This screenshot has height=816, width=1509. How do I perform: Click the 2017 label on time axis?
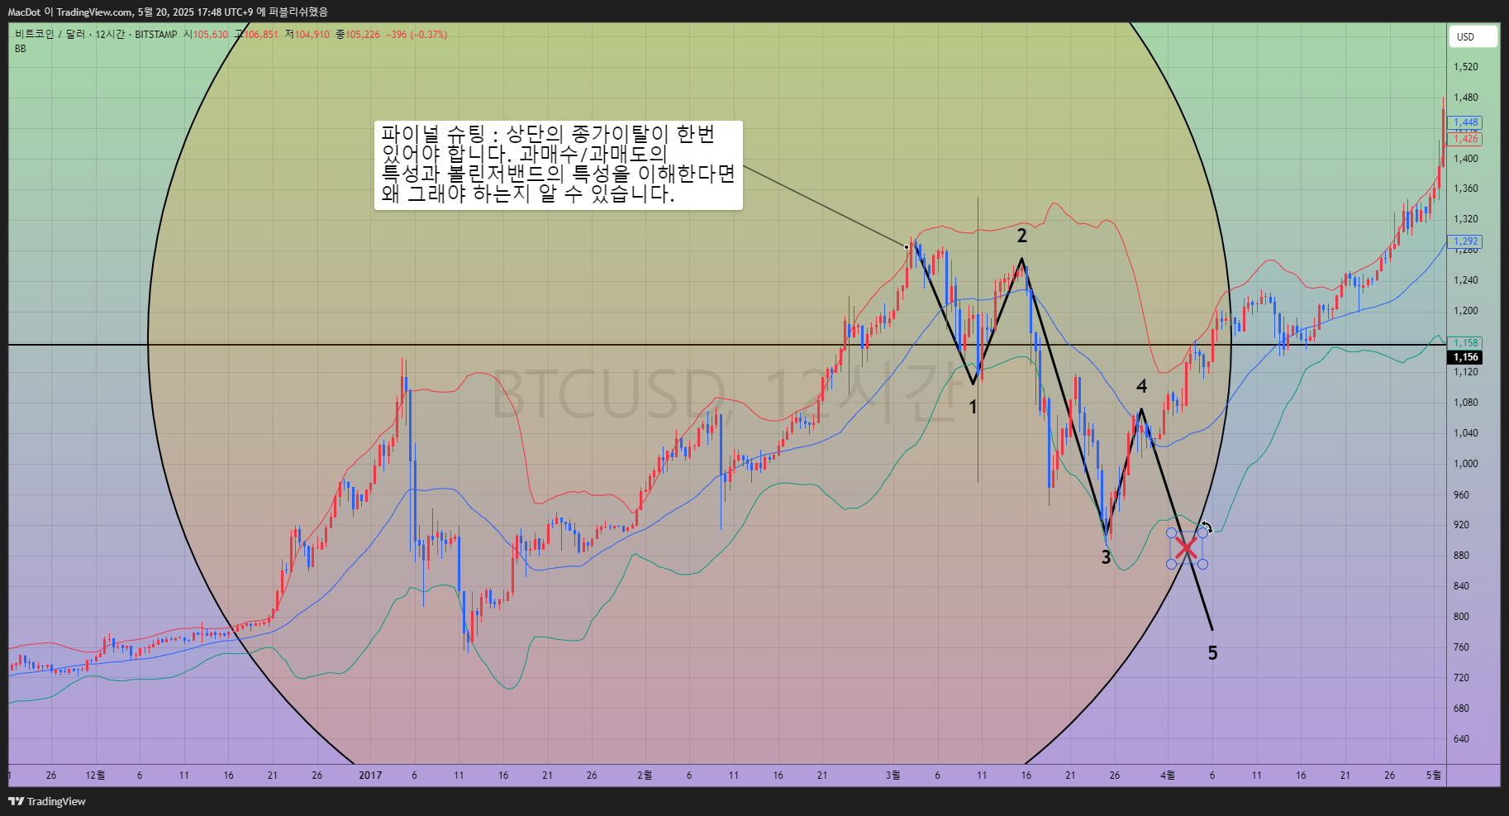pos(370,775)
